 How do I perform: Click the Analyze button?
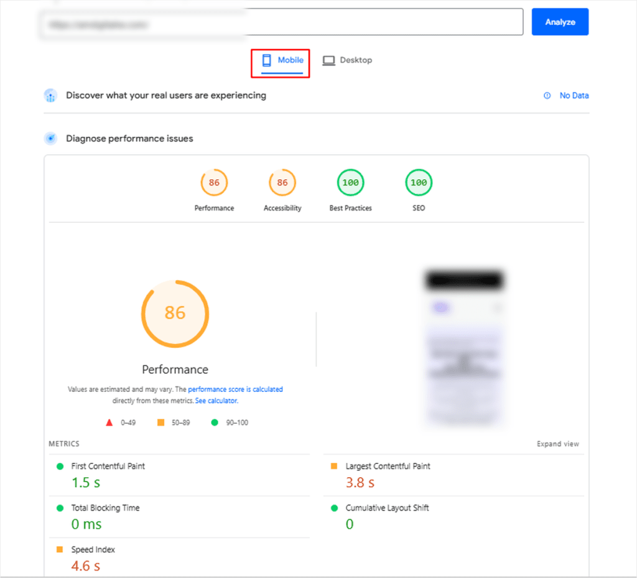coord(560,22)
